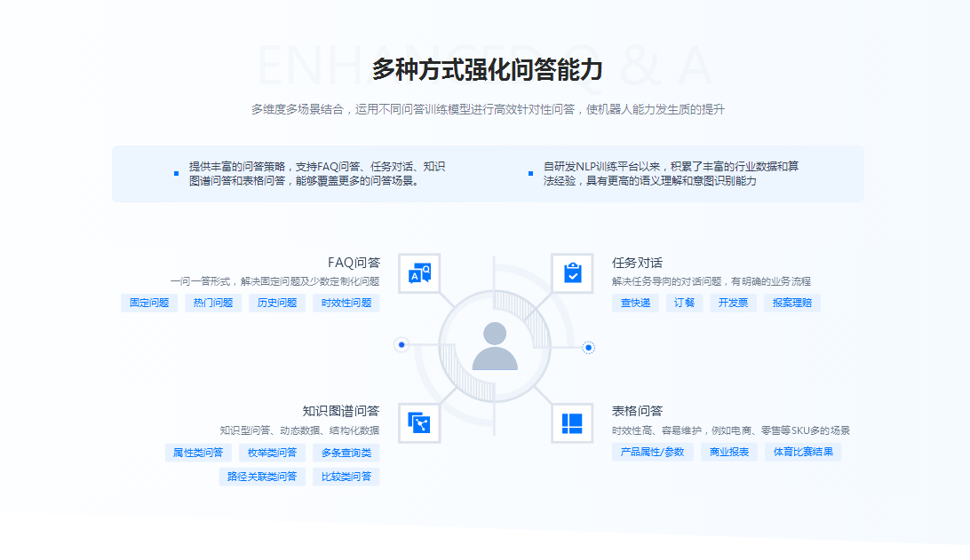The width and height of the screenshot is (970, 560).
Task: Click the 报案理赔 tag
Action: point(792,303)
